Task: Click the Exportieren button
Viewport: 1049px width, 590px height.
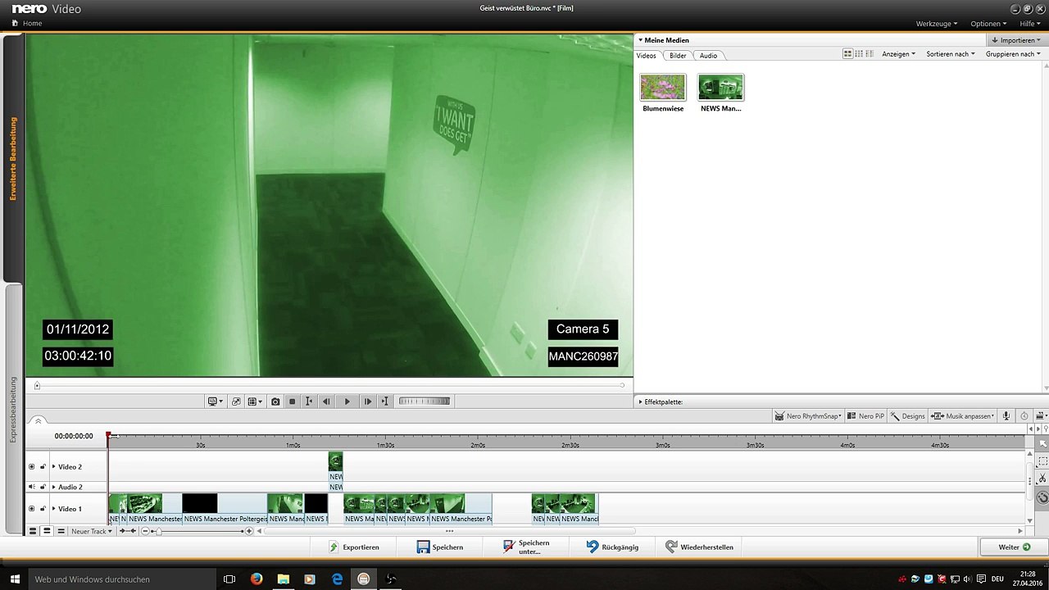Action: coord(354,547)
